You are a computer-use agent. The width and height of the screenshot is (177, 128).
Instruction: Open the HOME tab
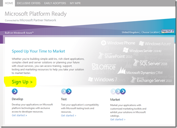pos(9,3)
